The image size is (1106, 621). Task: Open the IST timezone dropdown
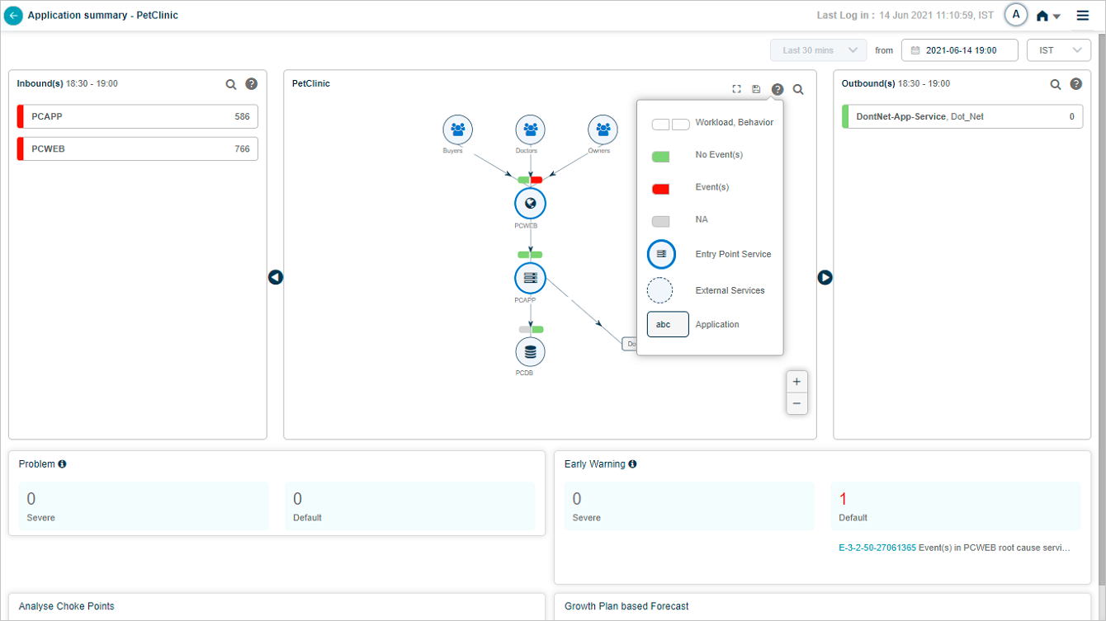click(x=1058, y=50)
